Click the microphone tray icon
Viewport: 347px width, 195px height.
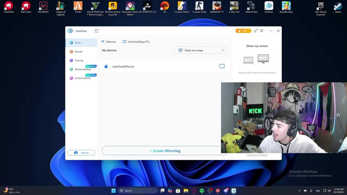point(311,191)
